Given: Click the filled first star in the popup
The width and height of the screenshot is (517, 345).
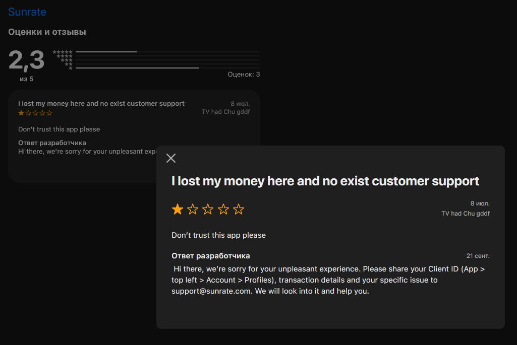Looking at the screenshot, I should coord(178,209).
